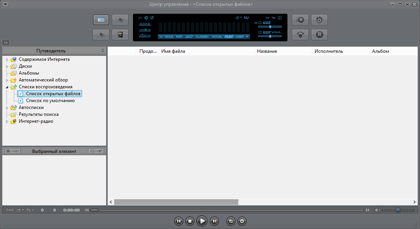Toggle the headphones-check switch in Выбранный элемент header
This screenshot has height=229, width=420.
(x=96, y=151)
